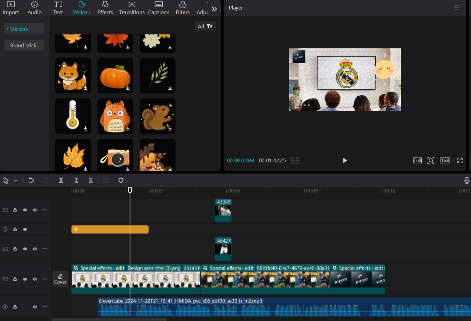Select the ElevenLabs mp3 audio clip

pos(284,307)
